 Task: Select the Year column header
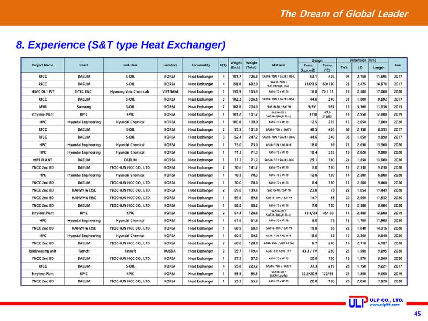[398, 65]
